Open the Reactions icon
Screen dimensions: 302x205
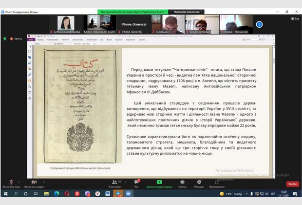click(x=199, y=182)
